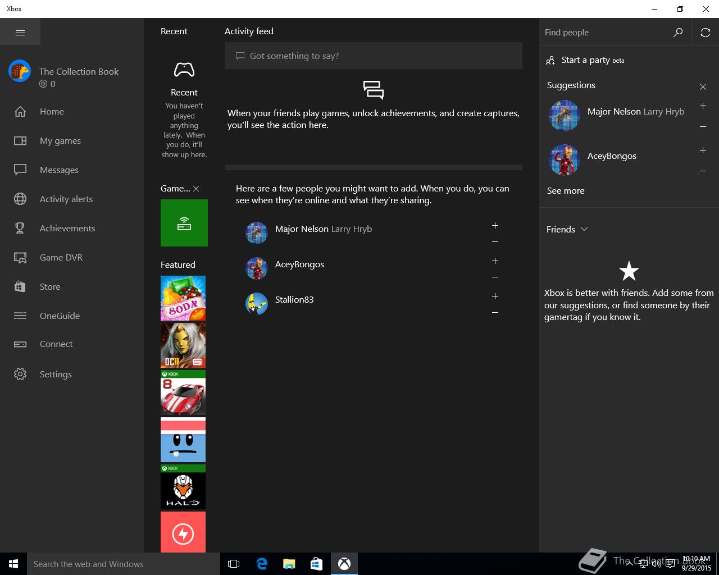Viewport: 719px width, 575px height.
Task: Click the OneGuide list icon
Action: [x=20, y=316]
